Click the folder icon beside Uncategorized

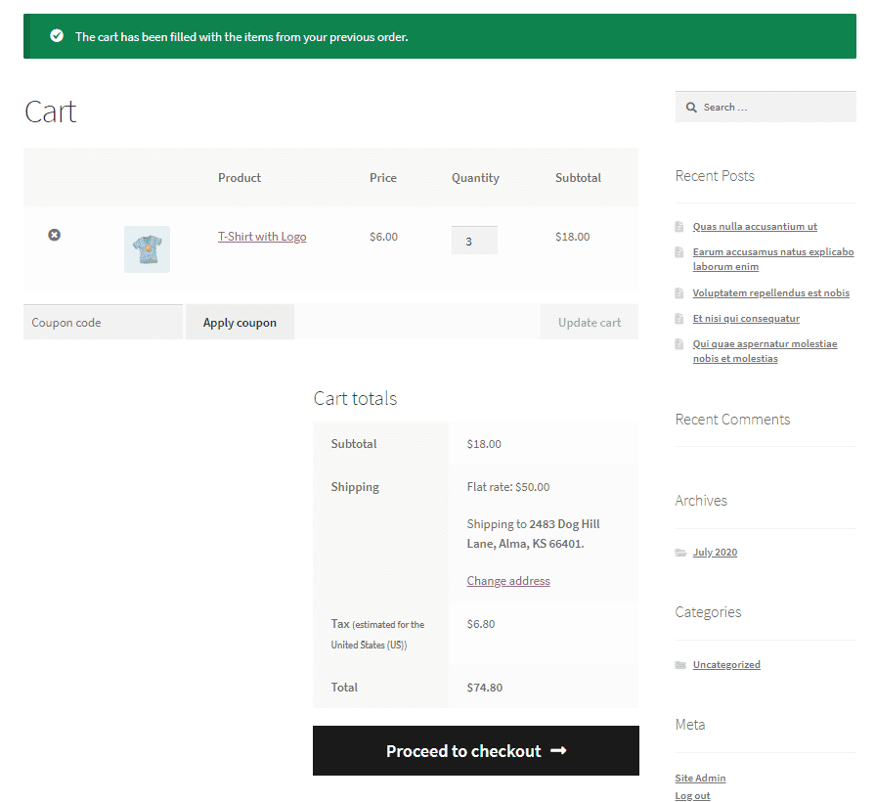(x=680, y=665)
